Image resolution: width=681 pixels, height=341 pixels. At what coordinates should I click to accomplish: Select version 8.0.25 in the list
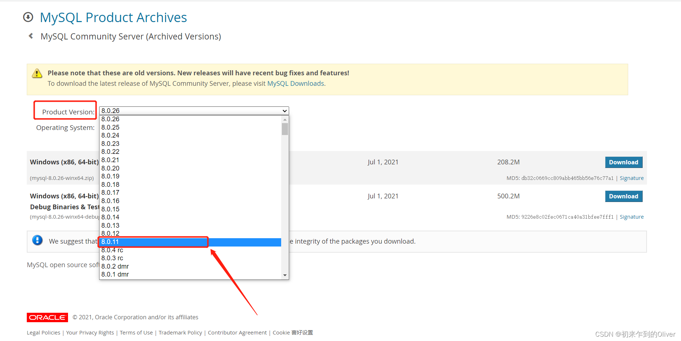[x=190, y=127]
